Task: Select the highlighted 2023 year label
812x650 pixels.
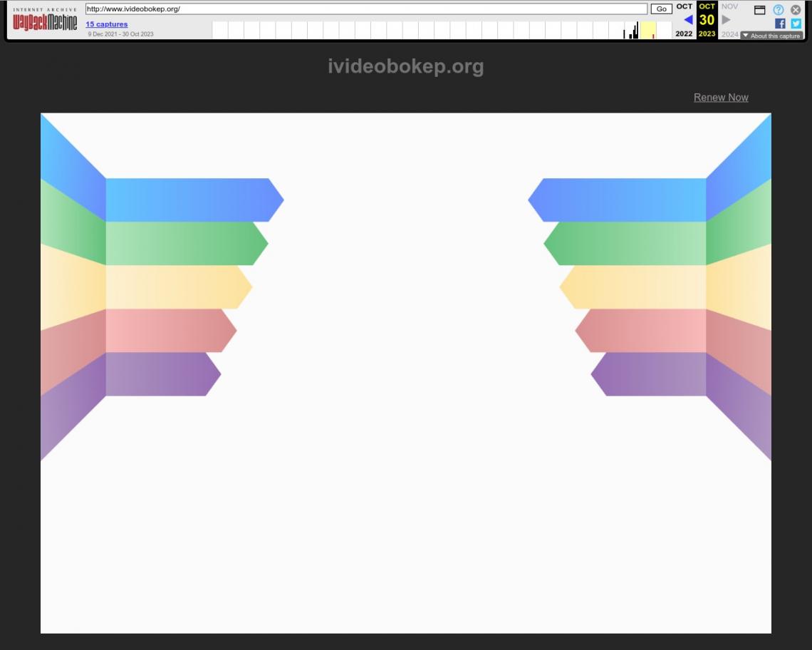Action: 707,33
